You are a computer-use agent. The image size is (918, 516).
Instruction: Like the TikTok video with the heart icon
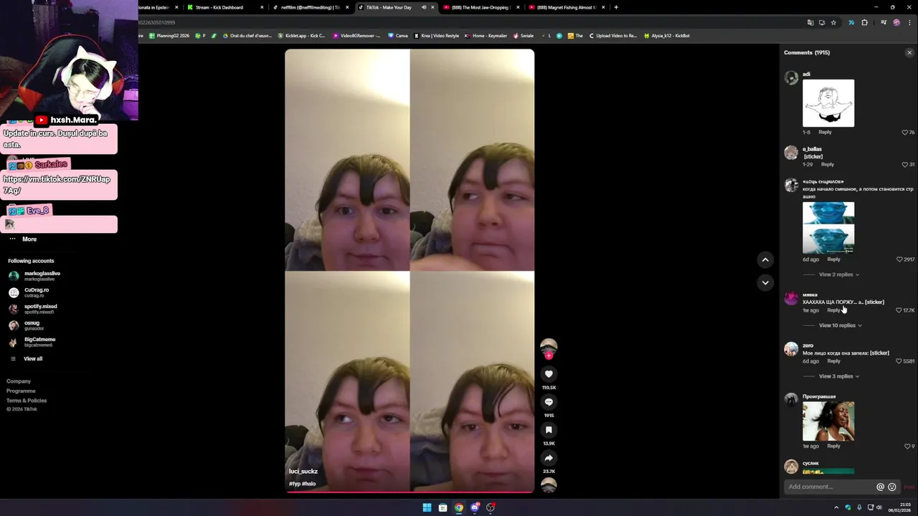tap(549, 374)
